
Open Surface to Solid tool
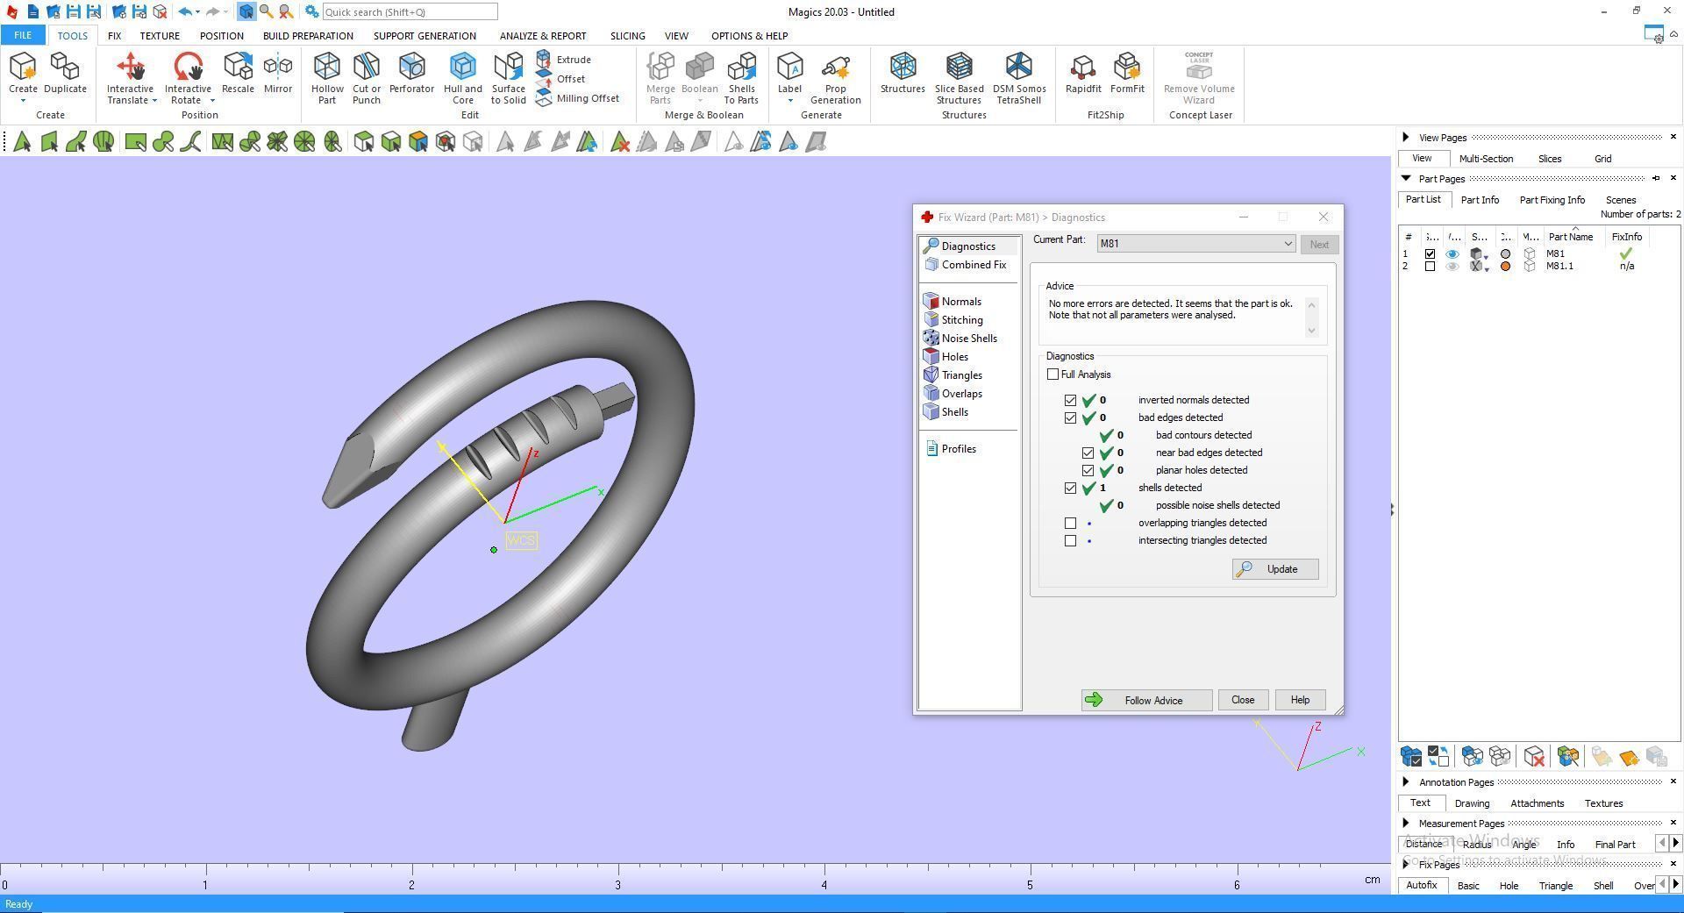508,78
